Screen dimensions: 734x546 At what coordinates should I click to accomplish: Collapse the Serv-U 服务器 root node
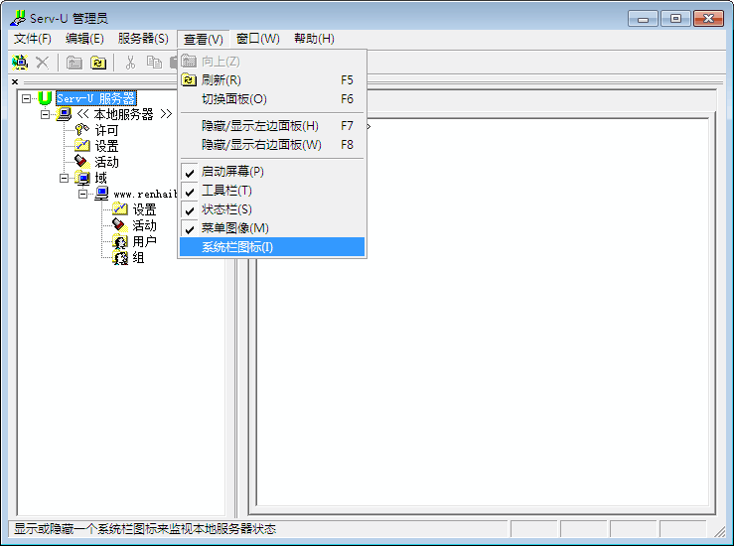pyautogui.click(x=26, y=98)
